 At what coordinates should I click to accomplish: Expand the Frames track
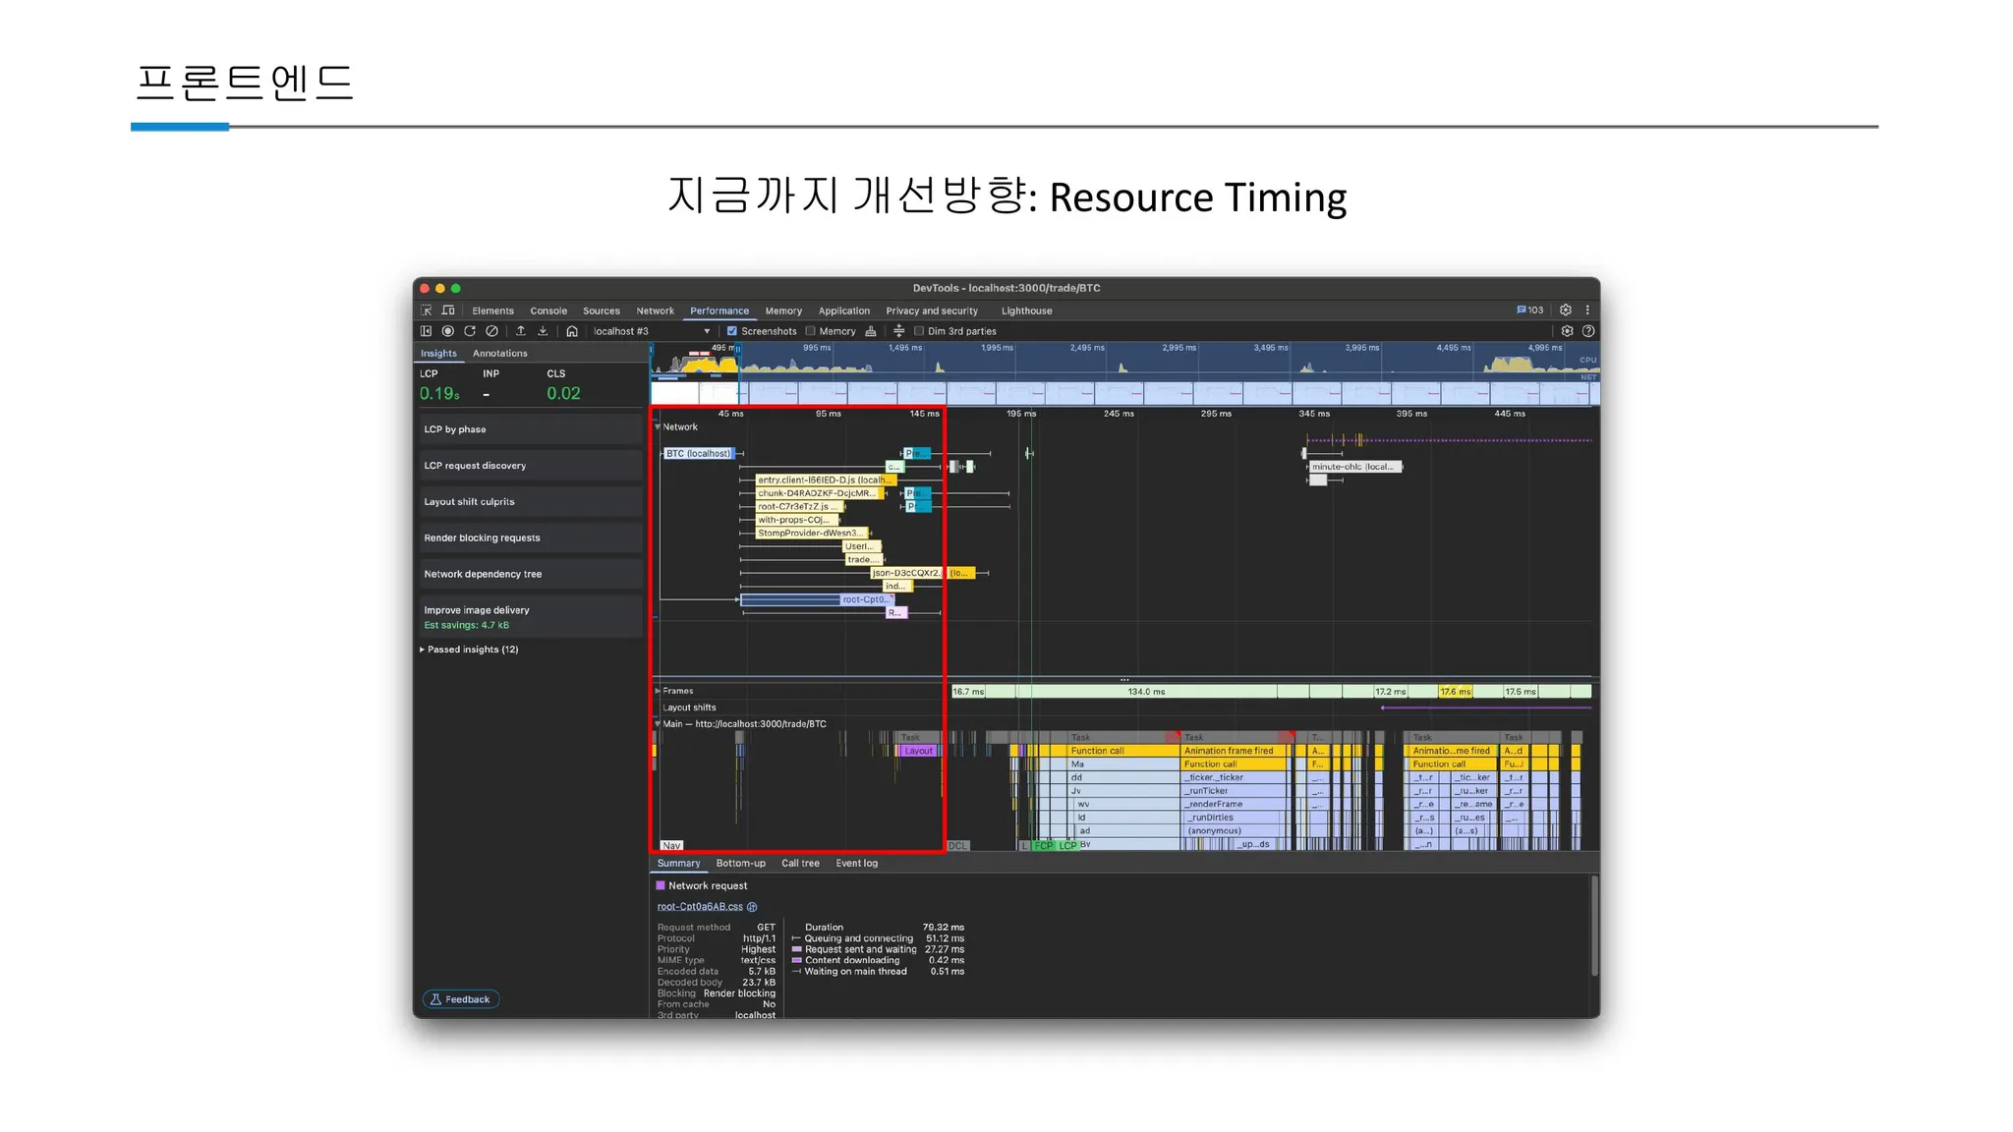pos(658,691)
